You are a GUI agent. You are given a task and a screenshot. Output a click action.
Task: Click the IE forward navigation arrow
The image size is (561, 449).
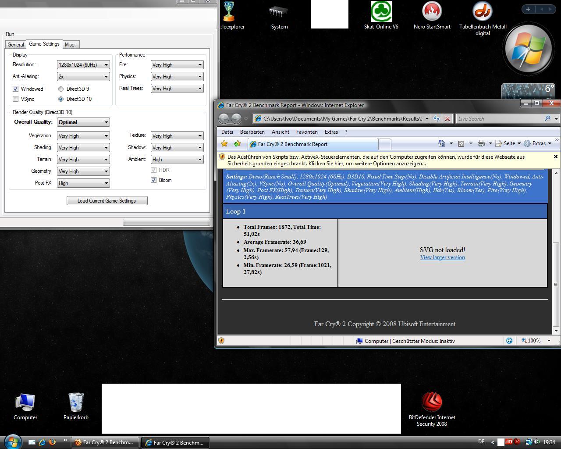click(236, 118)
